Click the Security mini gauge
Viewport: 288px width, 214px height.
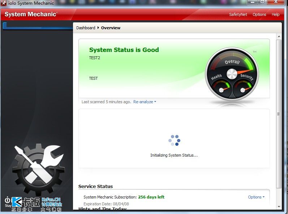243,88
